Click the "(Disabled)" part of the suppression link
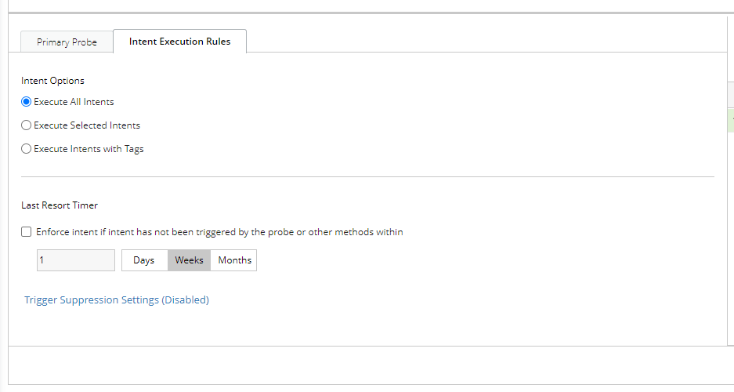The width and height of the screenshot is (734, 392). click(186, 300)
